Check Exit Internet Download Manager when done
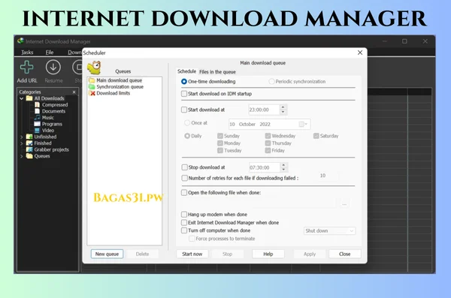Screen dimensions: 451x298 click(184, 222)
